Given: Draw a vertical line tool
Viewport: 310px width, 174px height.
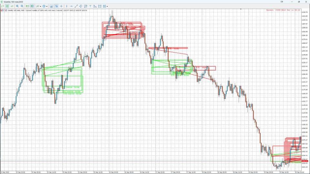Looking at the screenshot, I should tap(67, 6).
